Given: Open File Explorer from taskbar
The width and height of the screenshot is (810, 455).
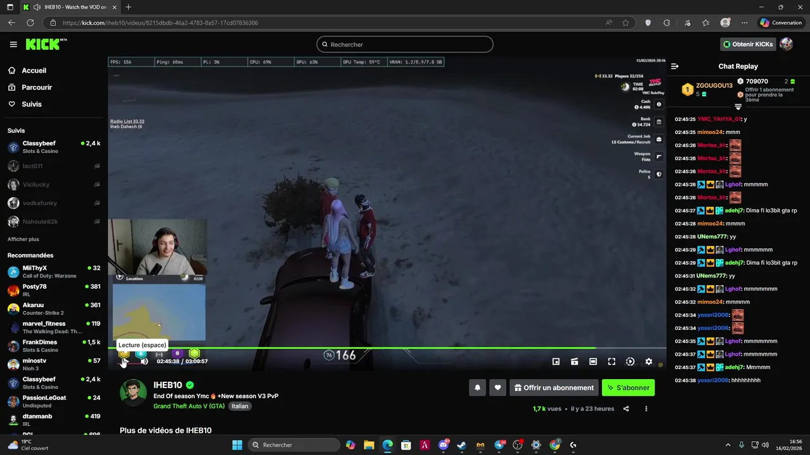Looking at the screenshot, I should tap(369, 445).
